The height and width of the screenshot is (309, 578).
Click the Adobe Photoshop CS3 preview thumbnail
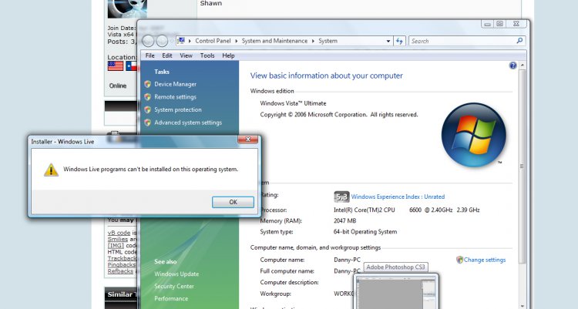(x=396, y=291)
